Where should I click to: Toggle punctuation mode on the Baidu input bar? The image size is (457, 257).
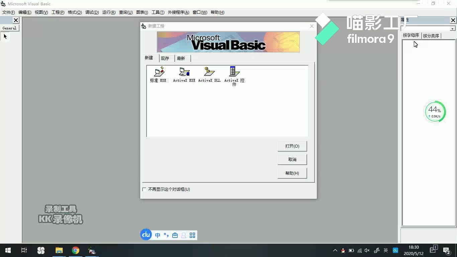(166, 235)
